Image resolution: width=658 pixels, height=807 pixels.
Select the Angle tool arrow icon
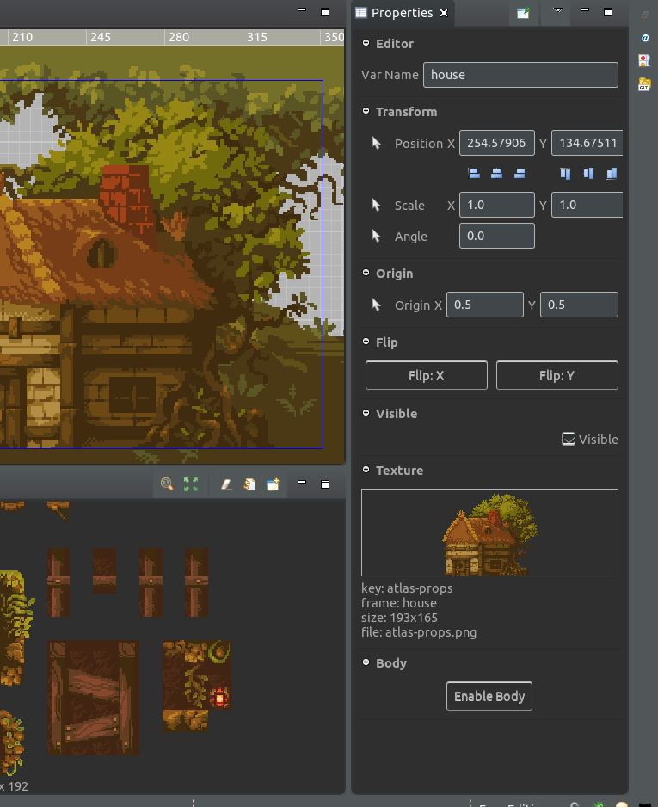coord(376,236)
